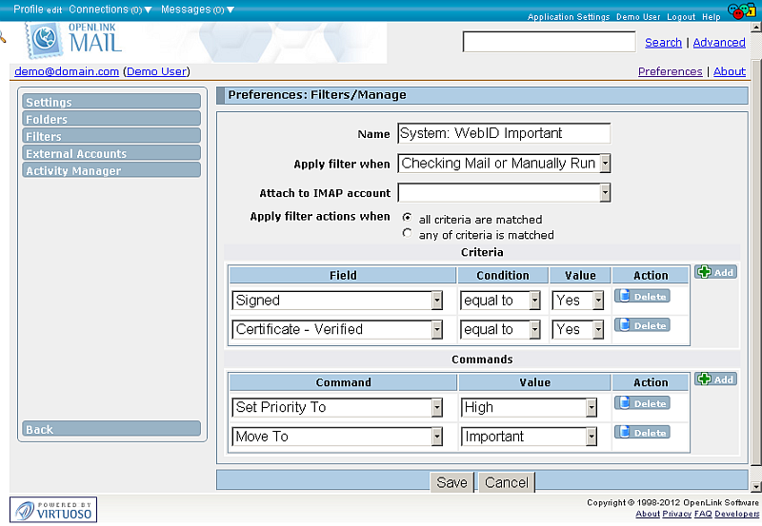This screenshot has width=762, height=526.
Task: Select all criteria are matched option
Action: pos(408,218)
